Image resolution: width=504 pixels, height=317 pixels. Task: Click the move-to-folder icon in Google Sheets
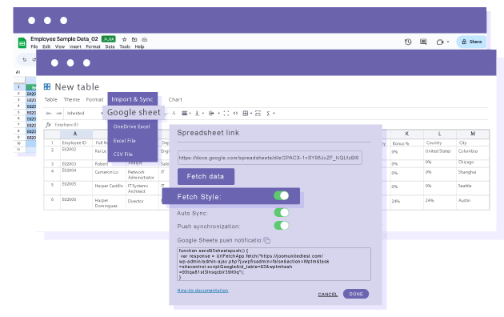coord(134,39)
